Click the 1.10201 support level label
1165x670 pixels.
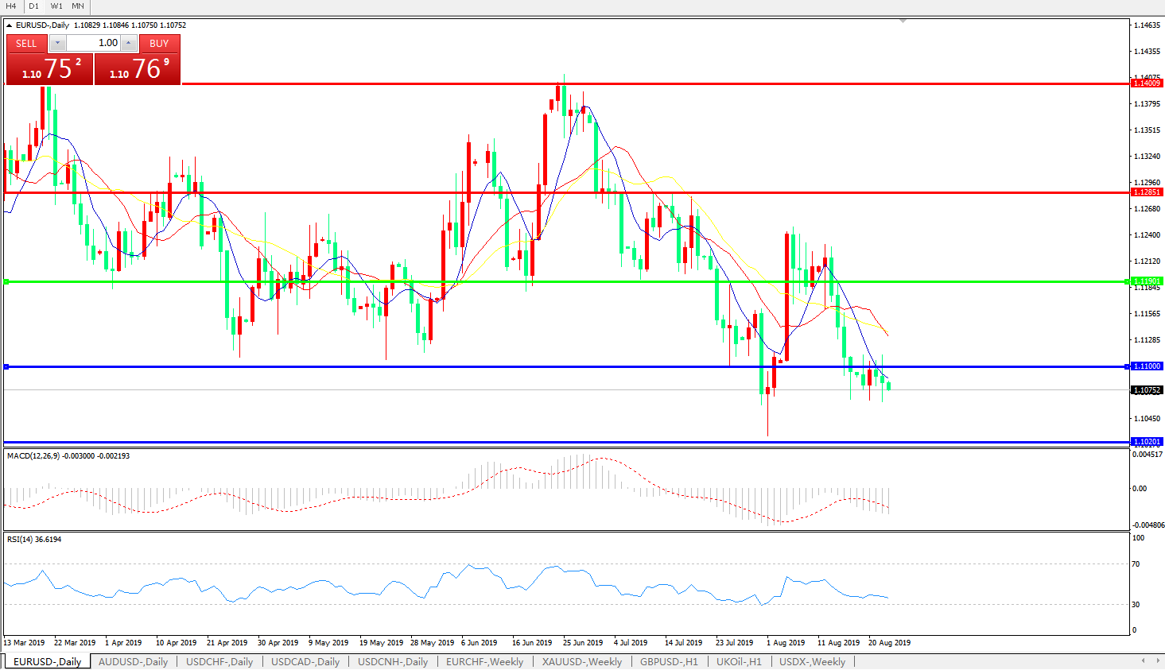pyautogui.click(x=1147, y=442)
